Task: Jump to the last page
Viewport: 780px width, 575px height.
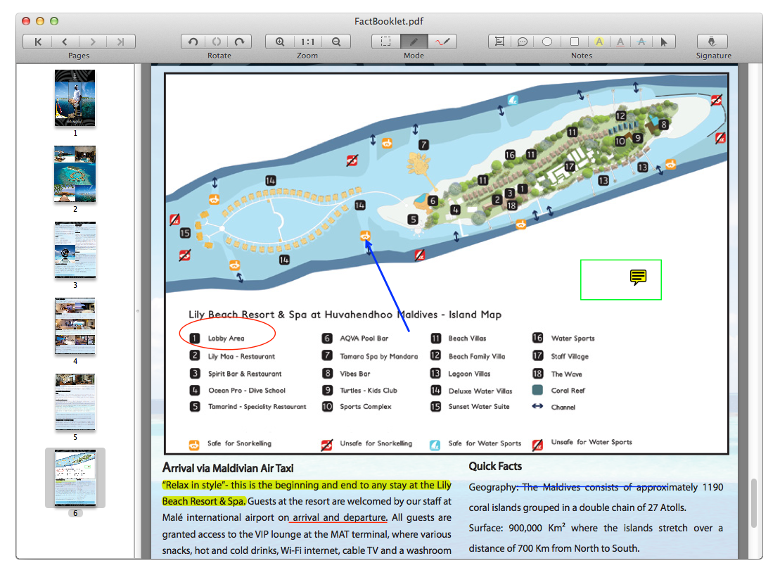Action: pos(120,42)
